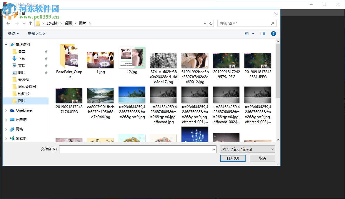
Task: Go up one folder level
Action: [x=30, y=23]
